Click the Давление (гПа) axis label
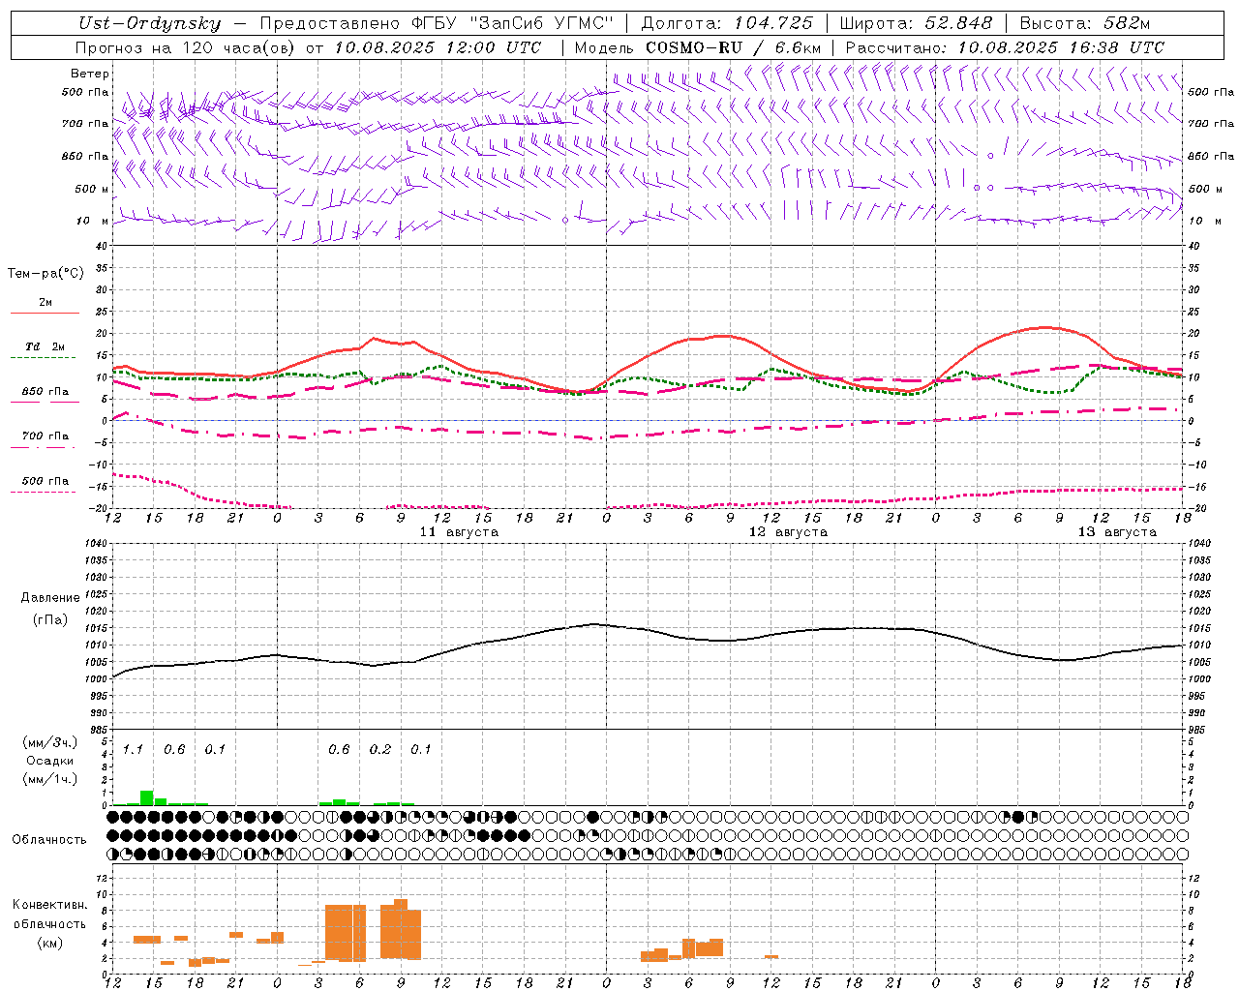Image resolution: width=1239 pixels, height=991 pixels. [50, 609]
